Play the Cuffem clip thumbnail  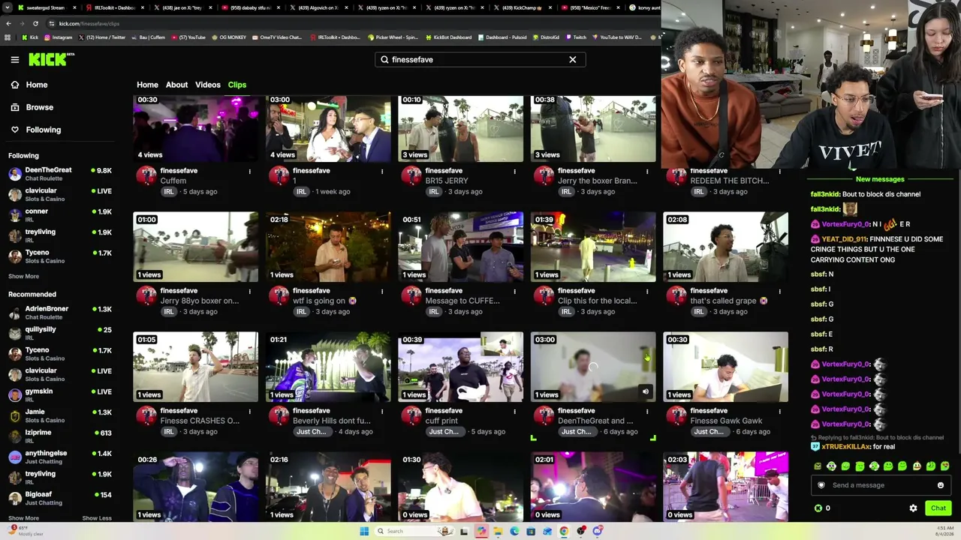(196, 128)
